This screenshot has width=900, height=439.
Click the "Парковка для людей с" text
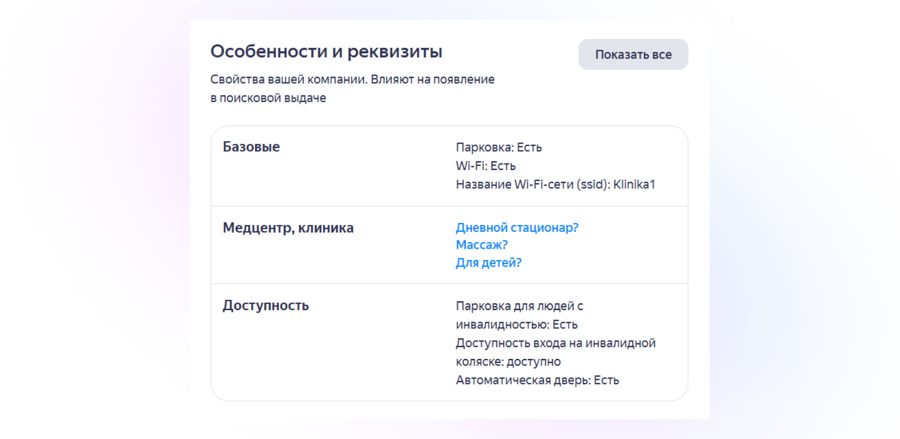519,306
